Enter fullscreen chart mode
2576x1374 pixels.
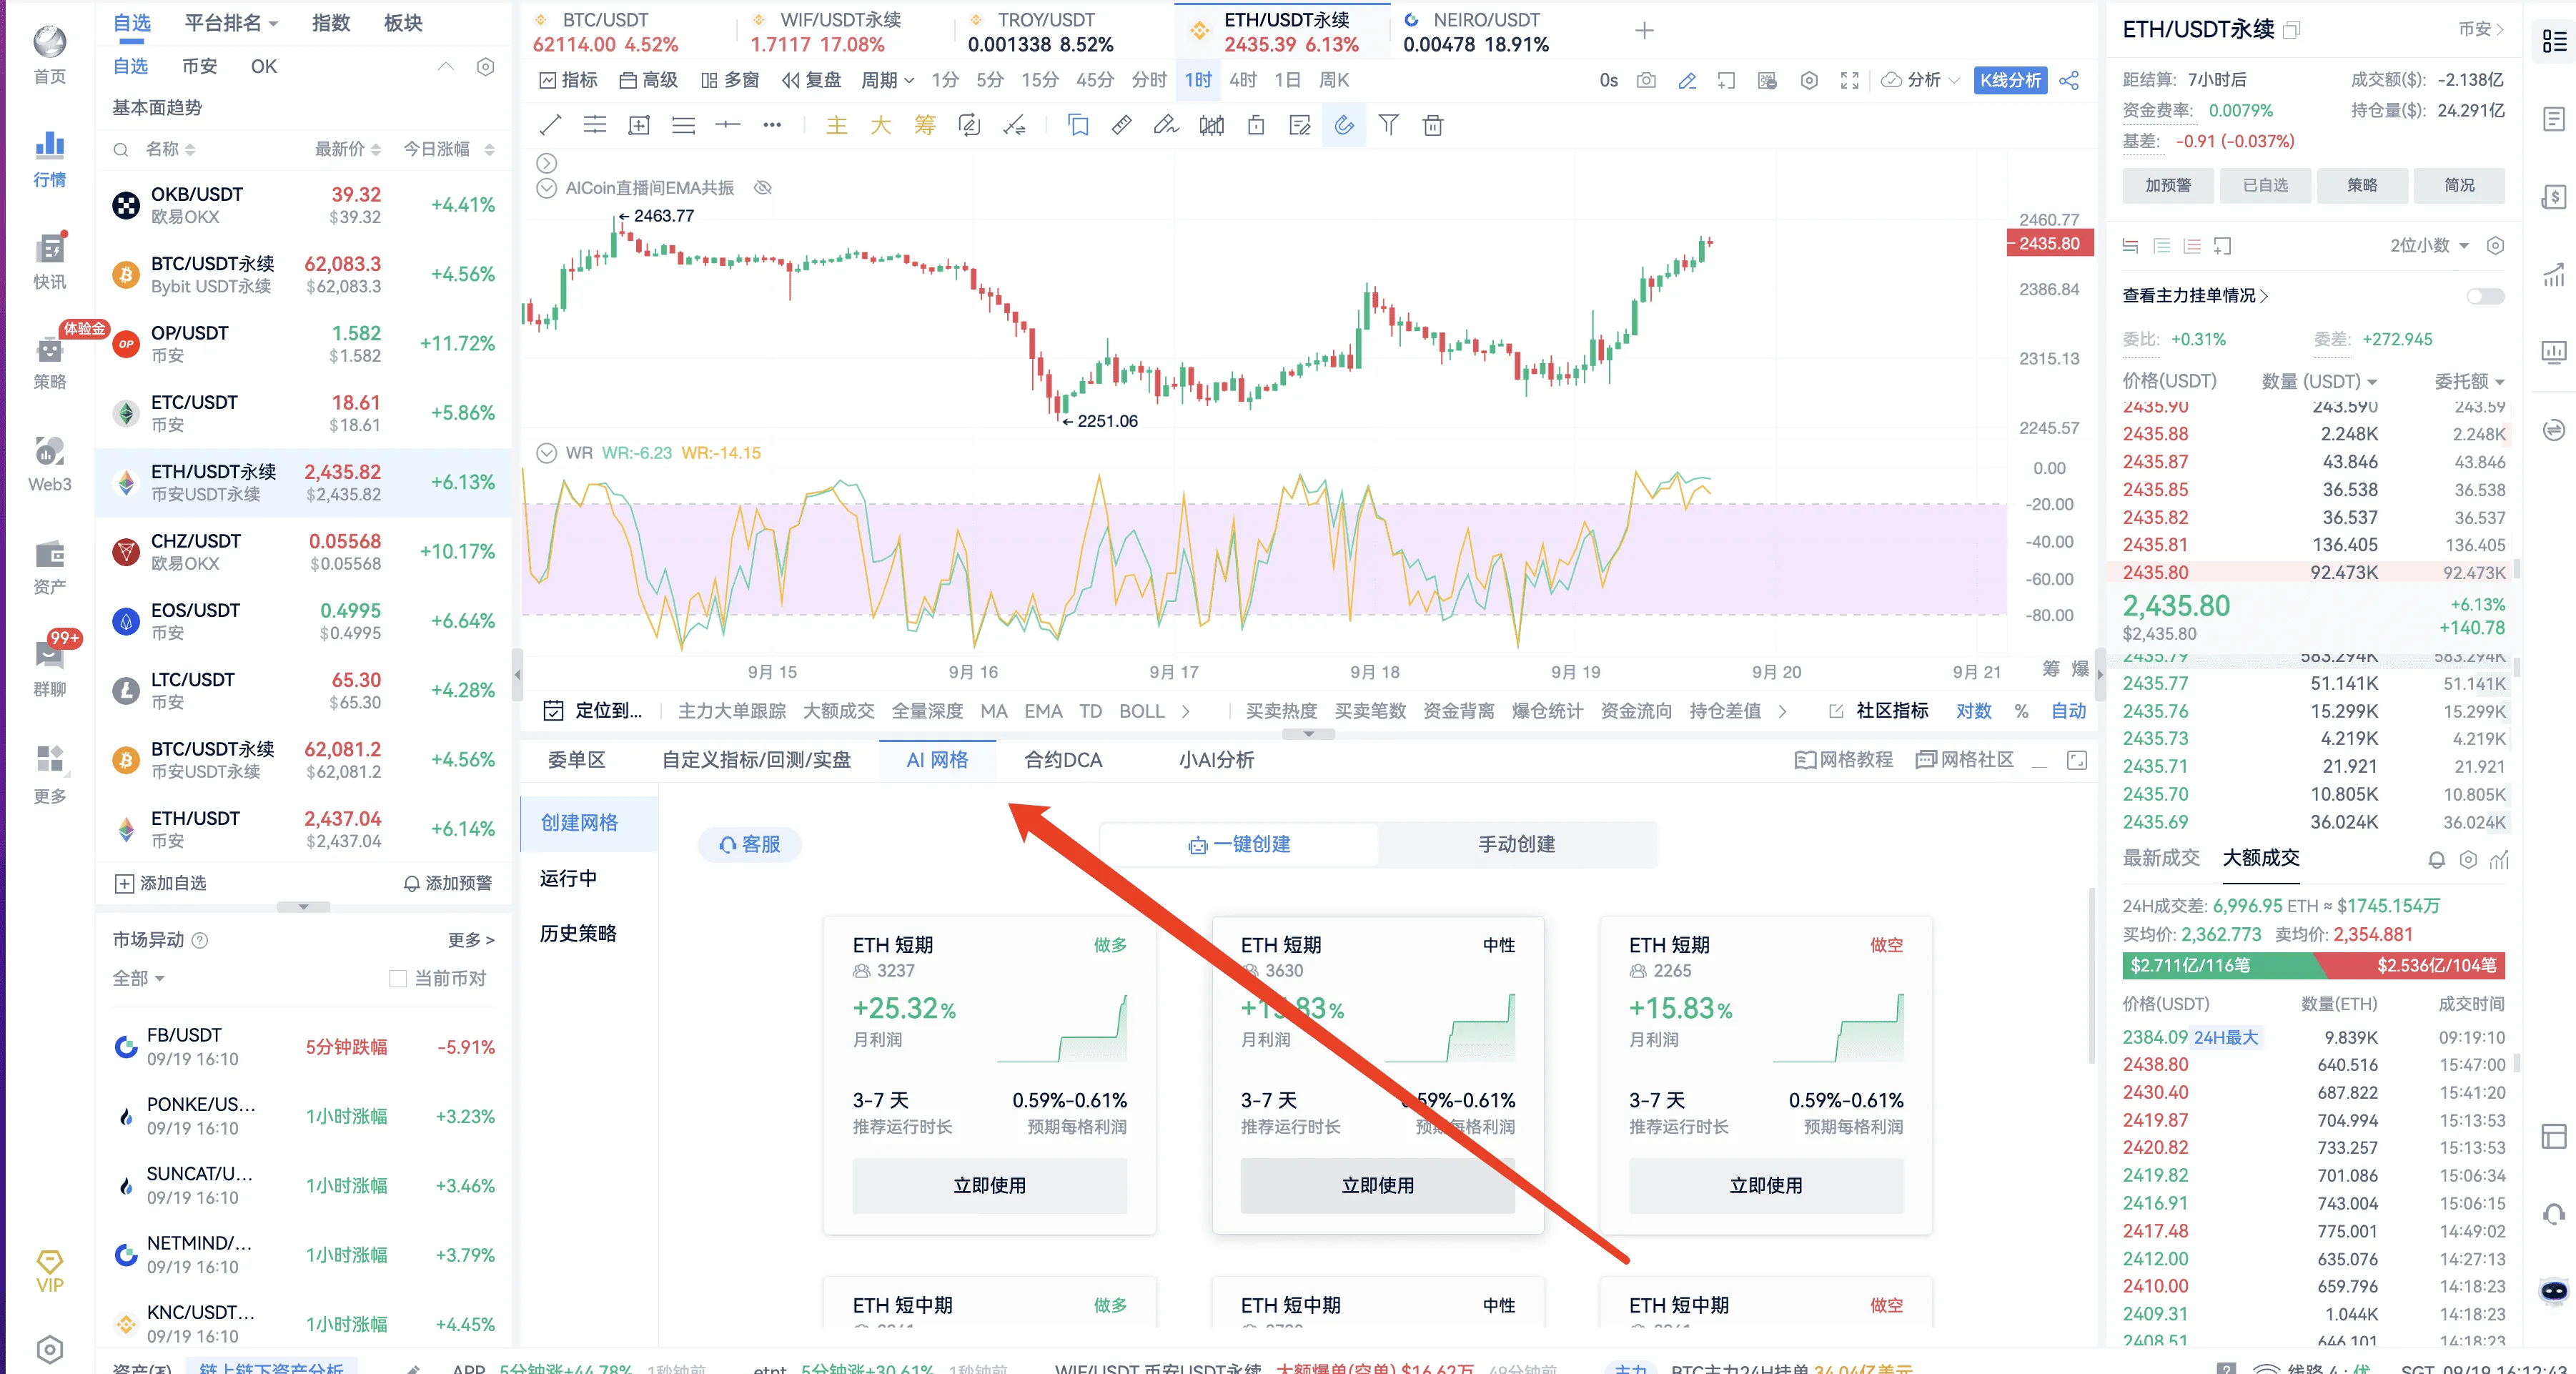pos(1850,80)
